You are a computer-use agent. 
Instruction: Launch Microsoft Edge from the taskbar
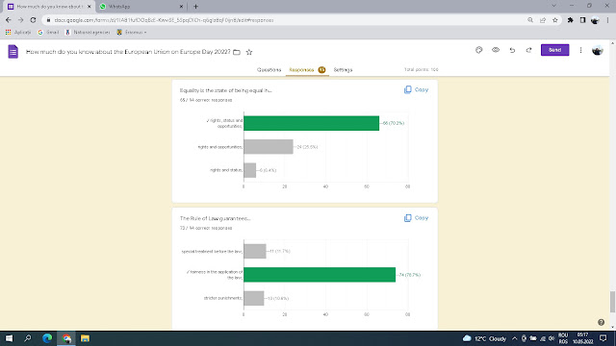pos(47,338)
